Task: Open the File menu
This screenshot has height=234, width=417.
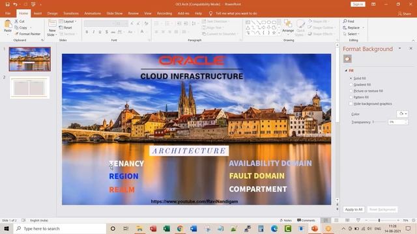Action: tap(8, 13)
